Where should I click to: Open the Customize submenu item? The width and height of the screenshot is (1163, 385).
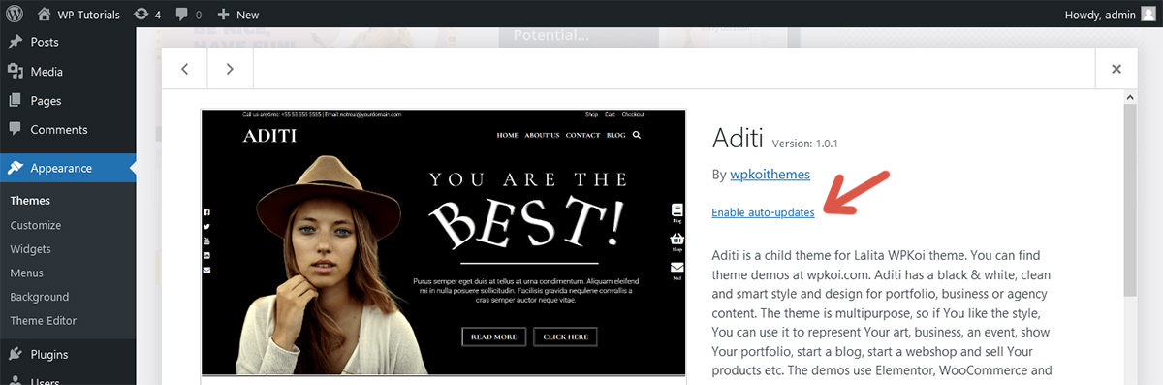36,225
